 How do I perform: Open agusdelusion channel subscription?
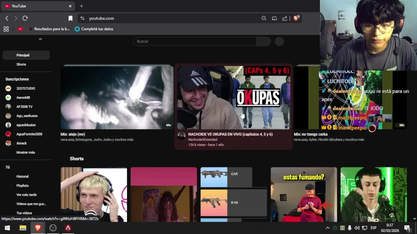[26, 125]
